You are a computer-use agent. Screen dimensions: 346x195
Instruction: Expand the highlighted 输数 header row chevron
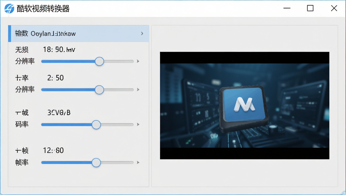pos(142,34)
